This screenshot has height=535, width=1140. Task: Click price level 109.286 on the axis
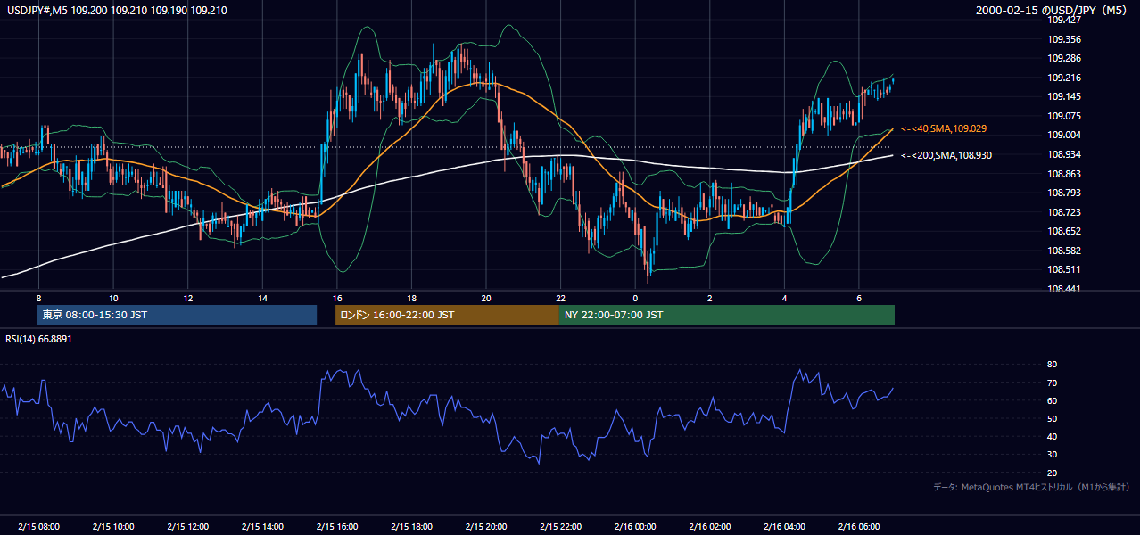click(1064, 58)
